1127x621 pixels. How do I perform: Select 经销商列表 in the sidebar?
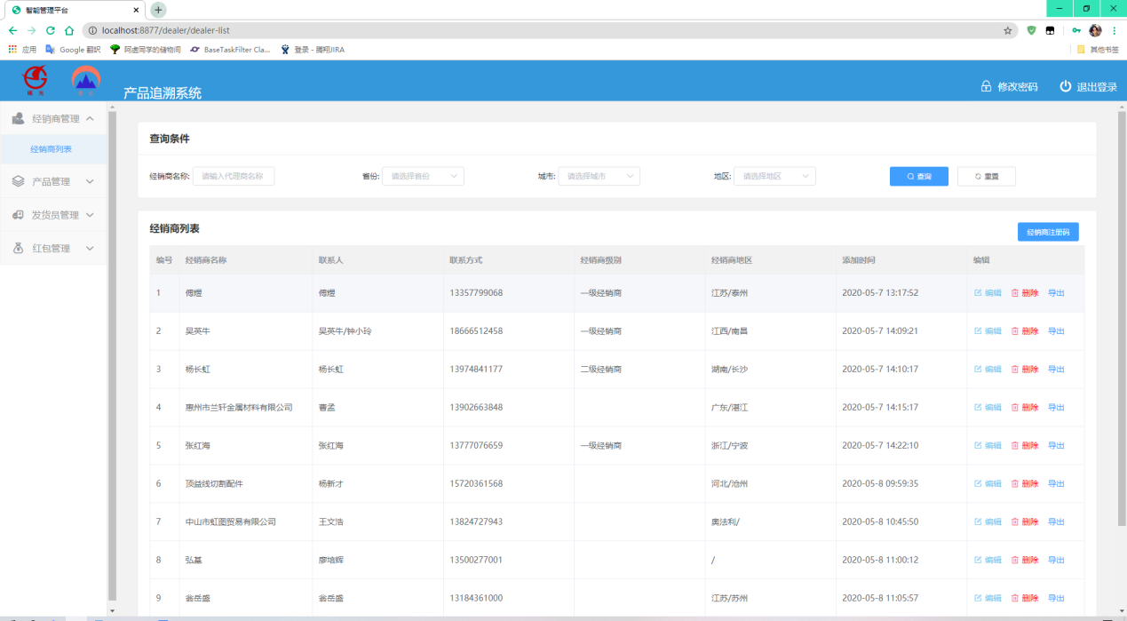click(x=52, y=149)
